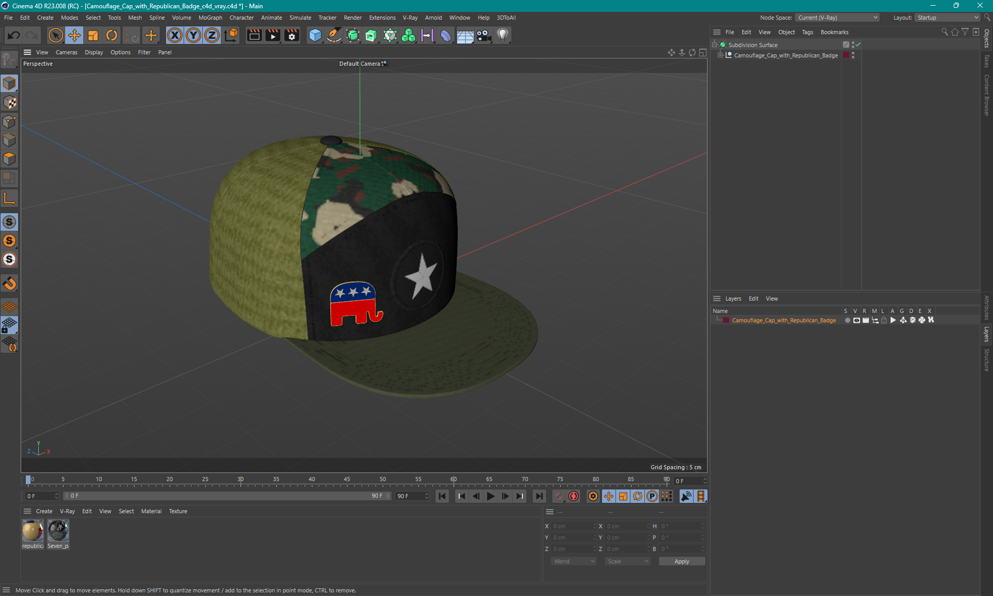Render the active view
The height and width of the screenshot is (596, 993).
pyautogui.click(x=254, y=35)
